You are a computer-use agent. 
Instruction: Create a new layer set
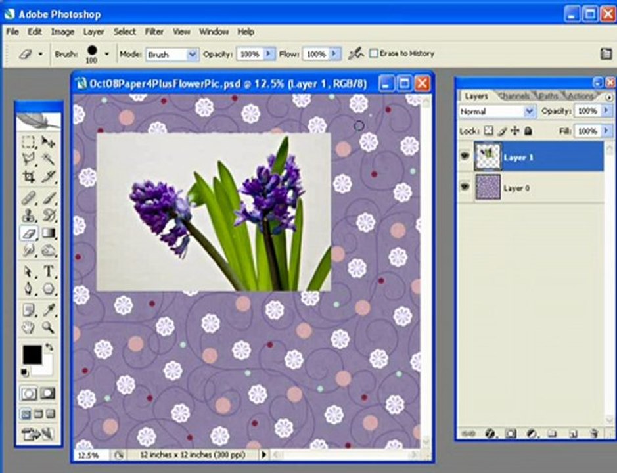coord(552,434)
